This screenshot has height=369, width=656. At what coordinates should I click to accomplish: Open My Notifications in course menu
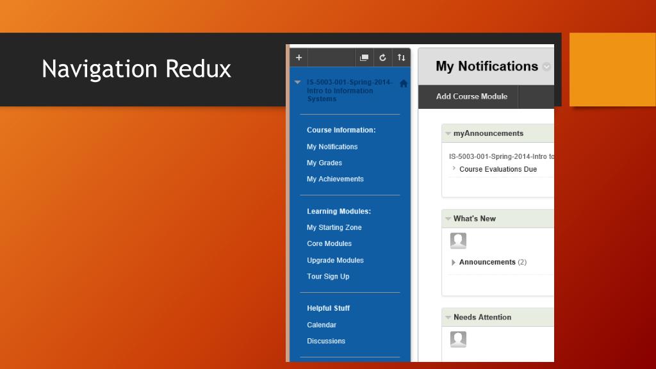332,147
